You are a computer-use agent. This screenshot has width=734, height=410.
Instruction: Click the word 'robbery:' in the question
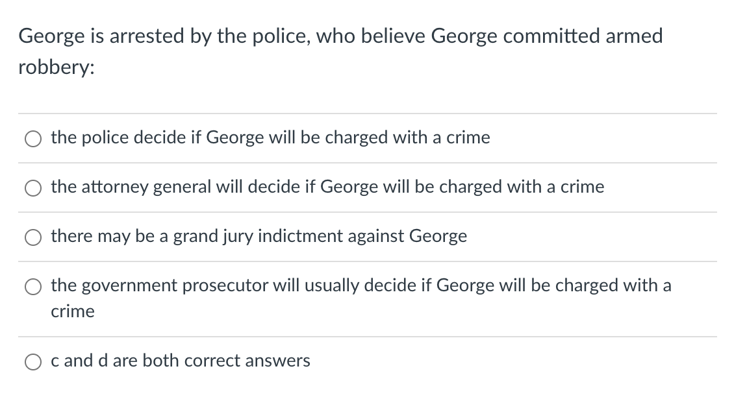[x=57, y=69]
